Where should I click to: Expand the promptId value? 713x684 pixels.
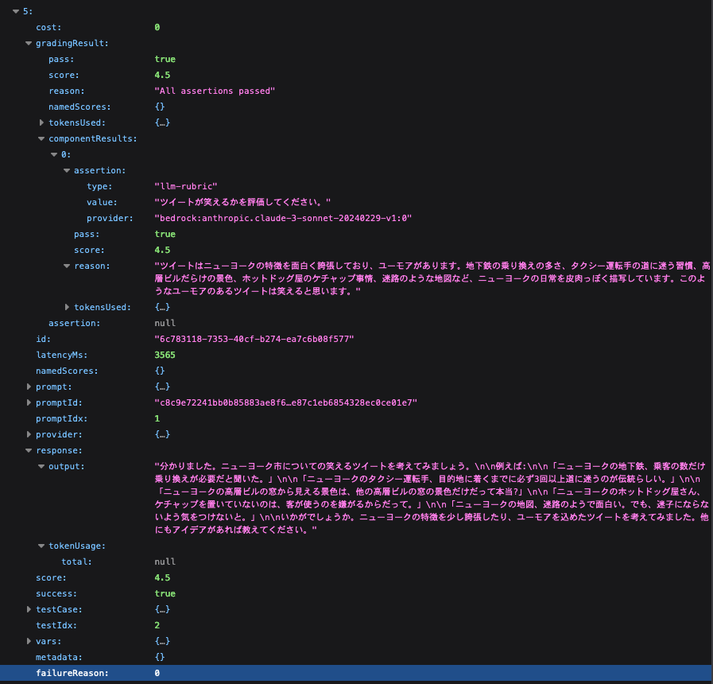click(x=29, y=402)
